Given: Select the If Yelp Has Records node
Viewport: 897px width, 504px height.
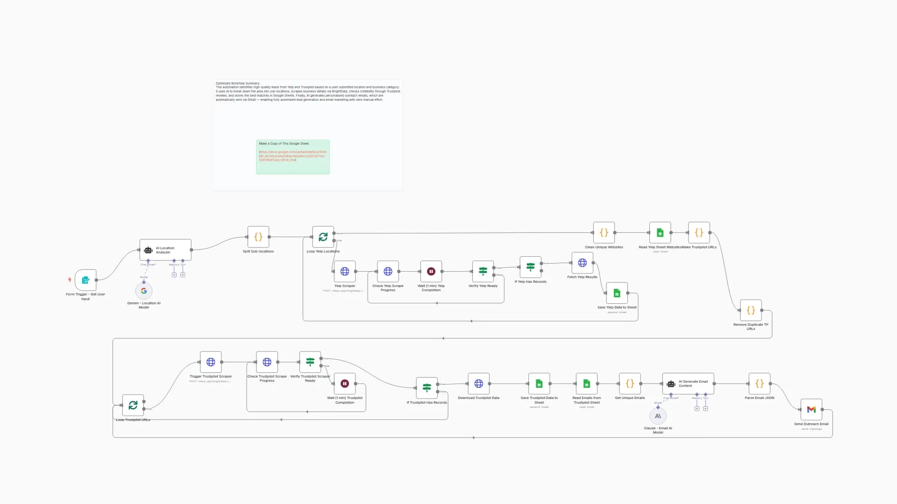Looking at the screenshot, I should pos(531,267).
